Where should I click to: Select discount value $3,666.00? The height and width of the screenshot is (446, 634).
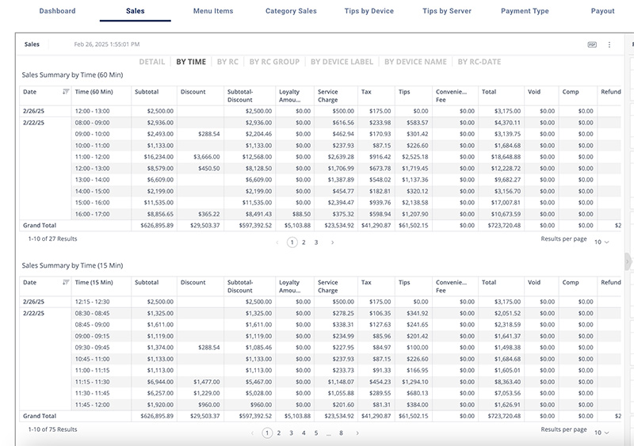tap(207, 157)
